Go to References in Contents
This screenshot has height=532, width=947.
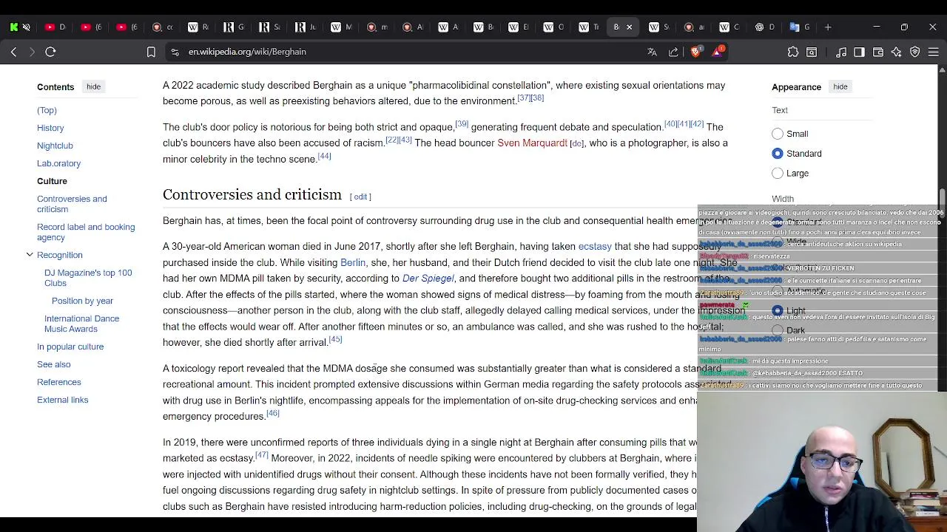coord(58,382)
